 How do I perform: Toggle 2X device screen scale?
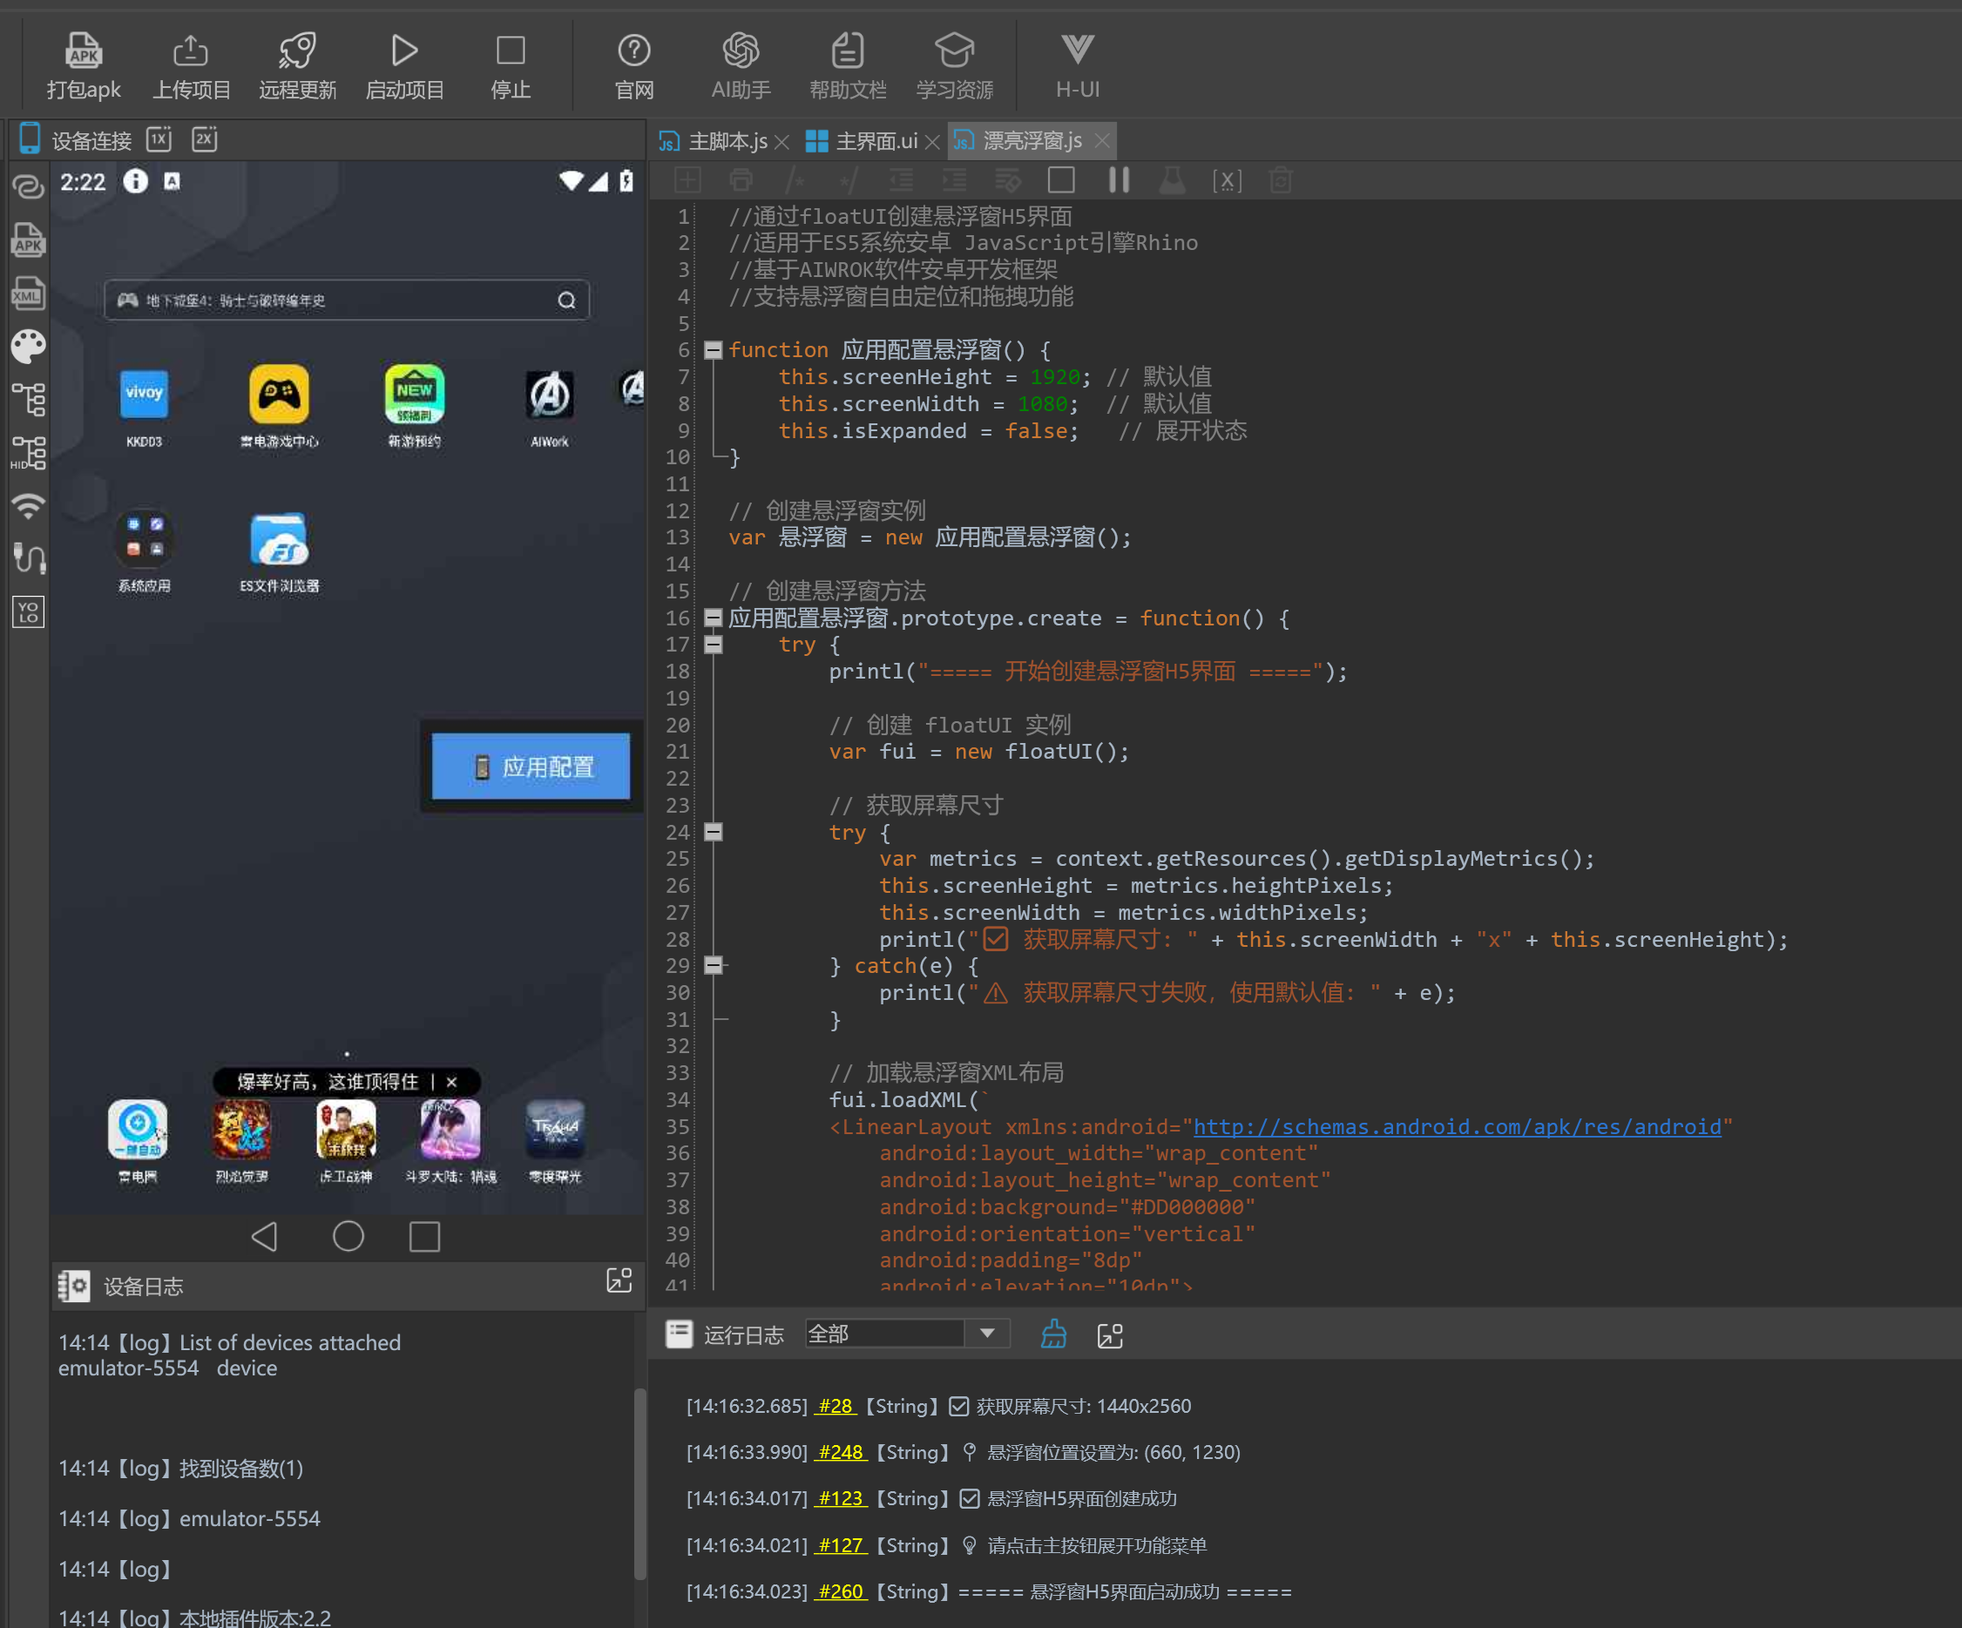[204, 139]
